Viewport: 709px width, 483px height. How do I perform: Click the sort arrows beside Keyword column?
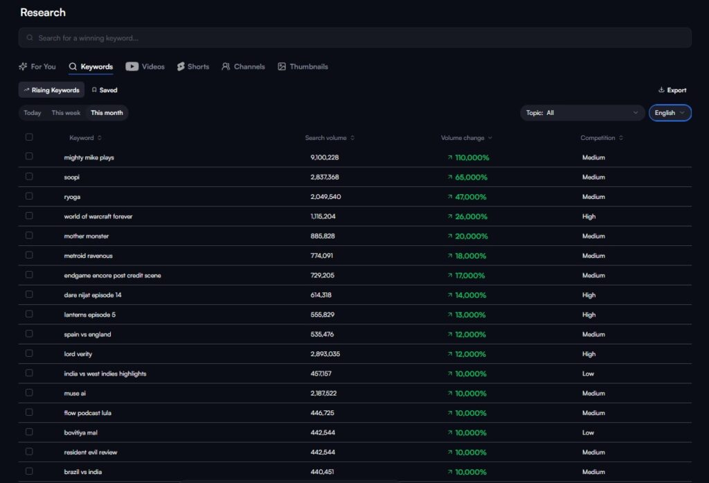tap(100, 138)
